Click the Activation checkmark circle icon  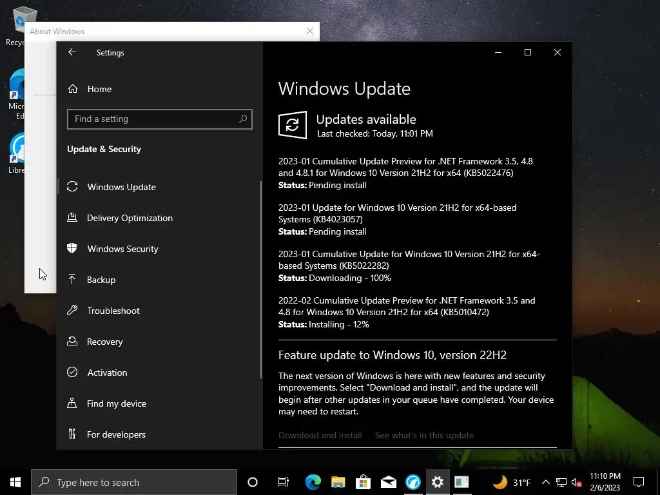72,372
